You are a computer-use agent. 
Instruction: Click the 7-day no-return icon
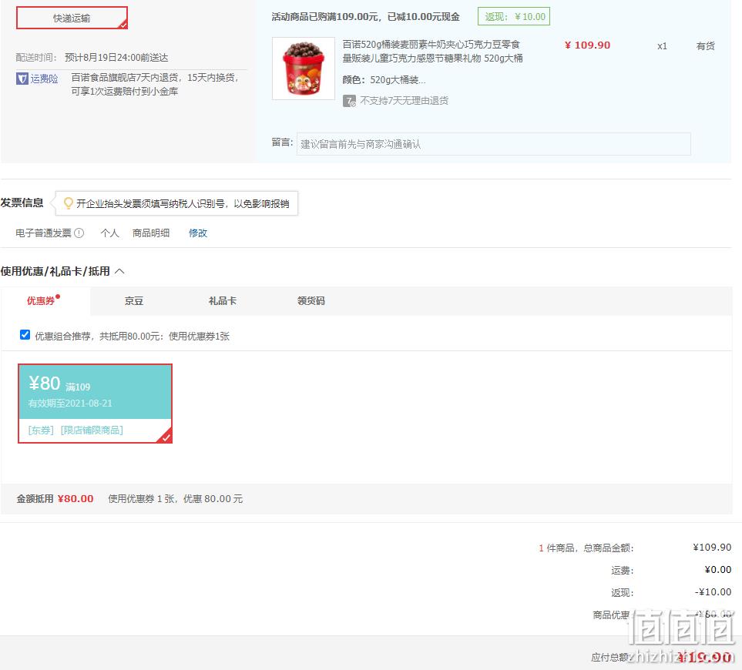(349, 101)
